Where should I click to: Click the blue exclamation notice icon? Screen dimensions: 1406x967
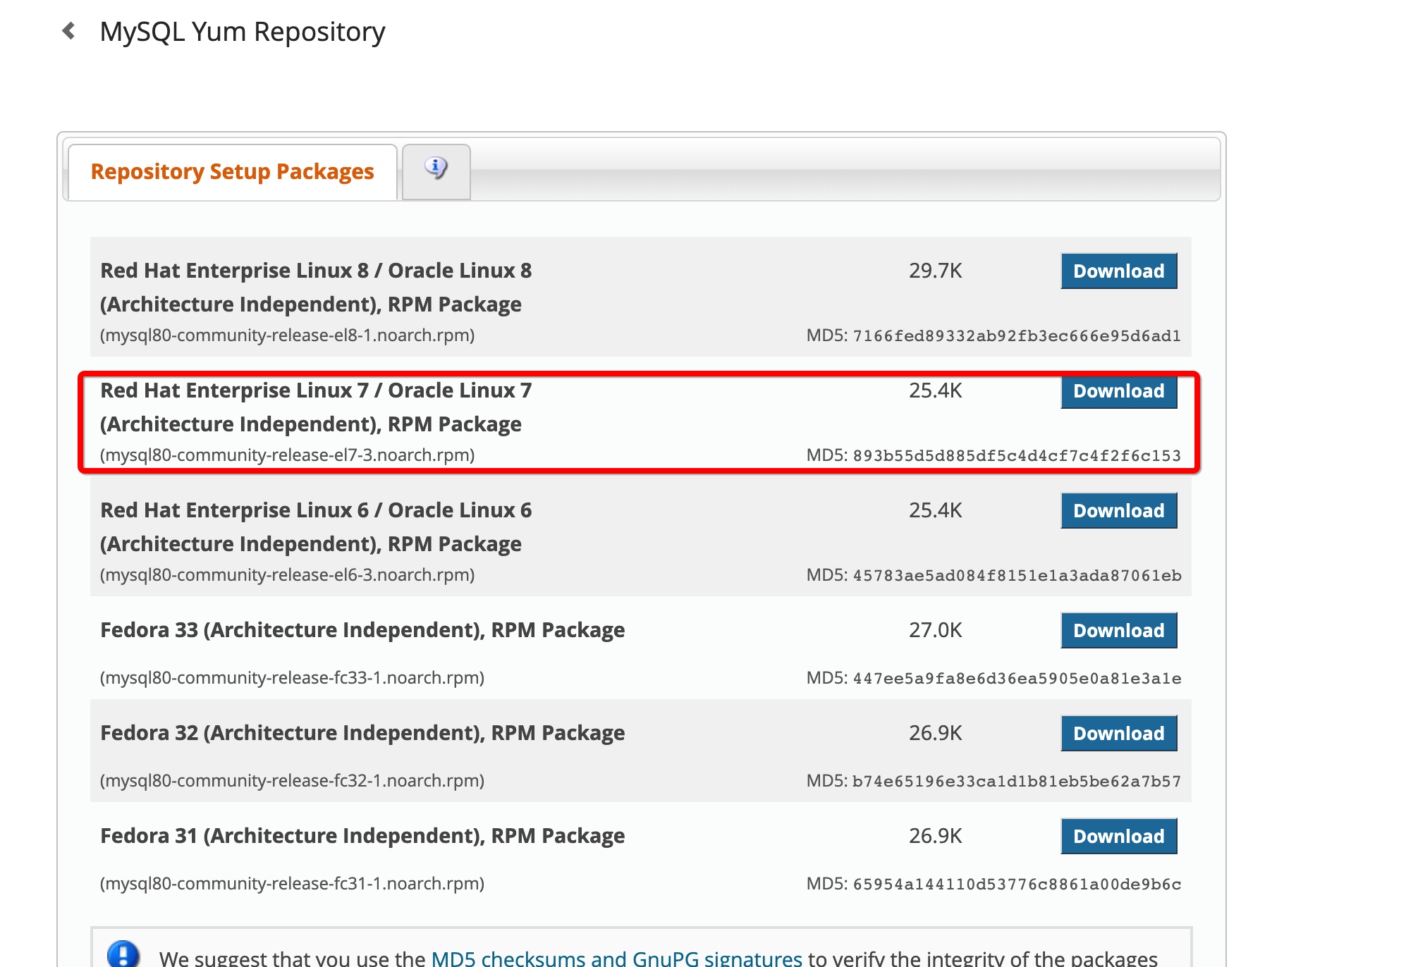click(123, 953)
